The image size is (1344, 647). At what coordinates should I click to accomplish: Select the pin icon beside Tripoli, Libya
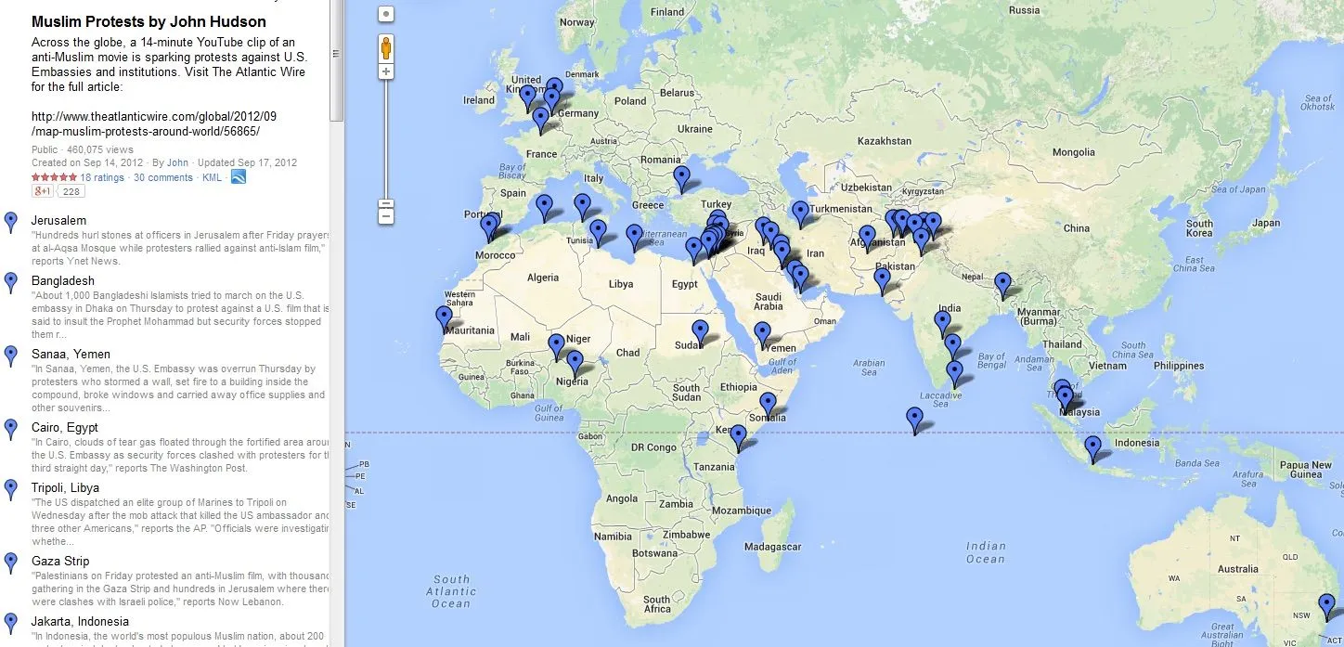click(x=11, y=490)
